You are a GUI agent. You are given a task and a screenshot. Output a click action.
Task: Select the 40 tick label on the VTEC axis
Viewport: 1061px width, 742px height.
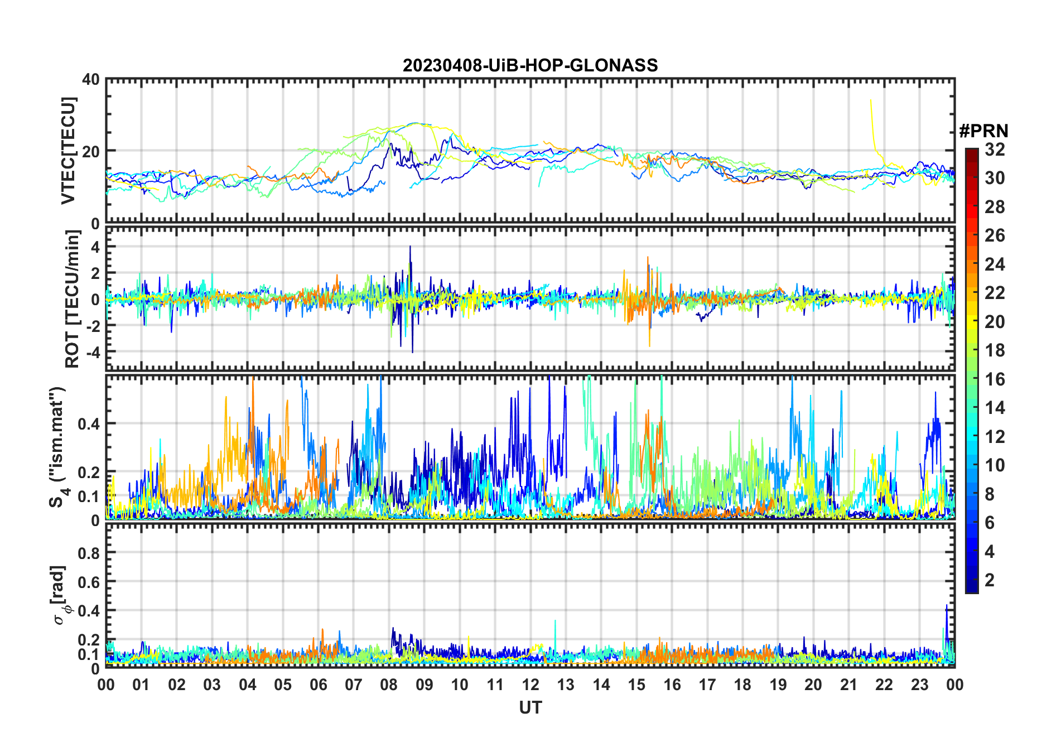(91, 80)
